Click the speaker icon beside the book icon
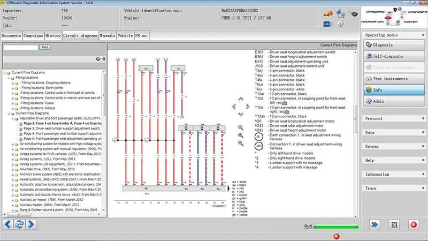This screenshot has width=428, height=241. point(104,59)
